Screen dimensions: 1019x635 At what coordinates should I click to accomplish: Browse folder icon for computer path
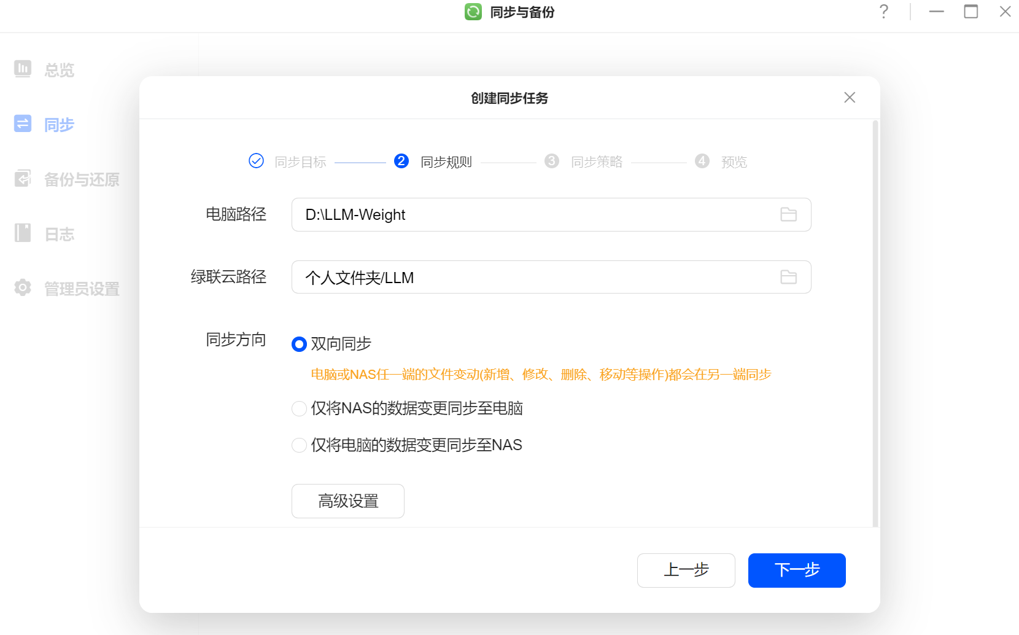pos(788,214)
